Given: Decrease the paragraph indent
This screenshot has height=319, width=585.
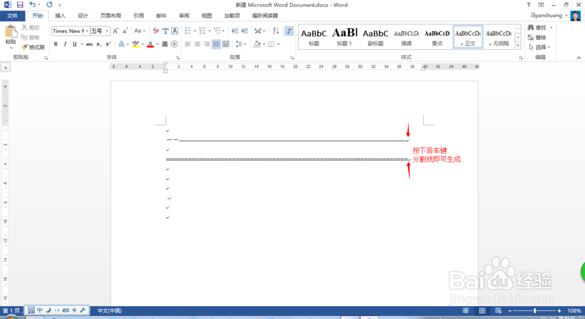Looking at the screenshot, I should [x=235, y=31].
